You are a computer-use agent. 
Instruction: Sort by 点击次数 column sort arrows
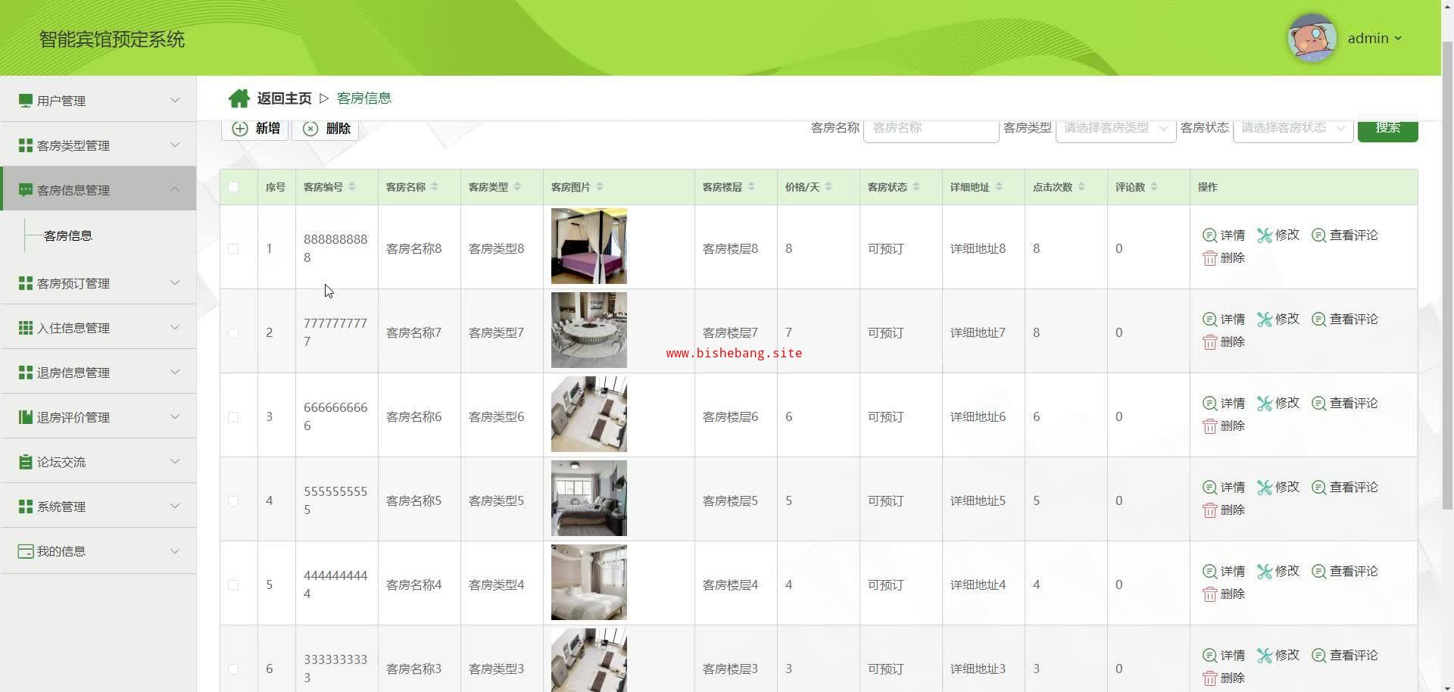pos(1081,187)
